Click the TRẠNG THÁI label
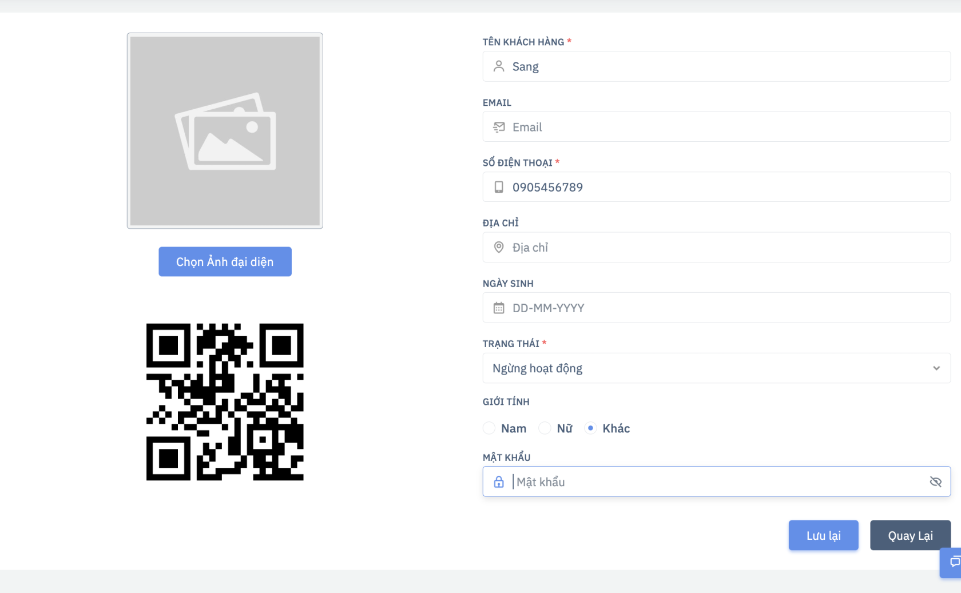 (x=511, y=343)
